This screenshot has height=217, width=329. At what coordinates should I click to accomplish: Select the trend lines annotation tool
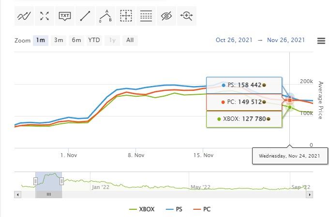click(24, 16)
